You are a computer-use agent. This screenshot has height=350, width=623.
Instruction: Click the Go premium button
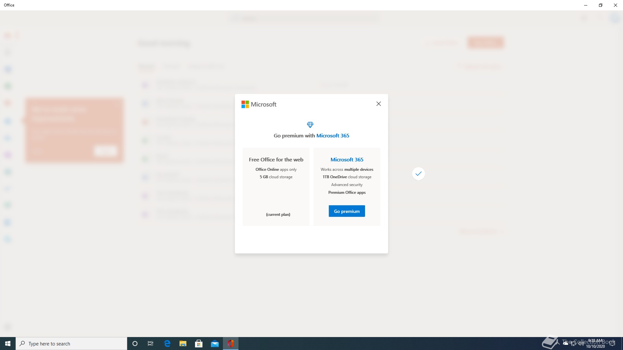click(x=347, y=211)
